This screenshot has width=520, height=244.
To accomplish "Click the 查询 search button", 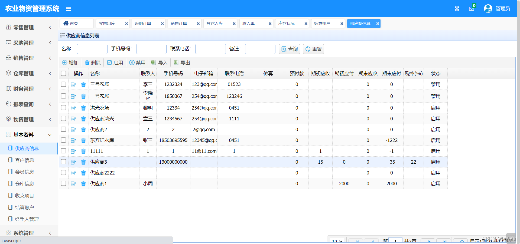I will [x=290, y=49].
